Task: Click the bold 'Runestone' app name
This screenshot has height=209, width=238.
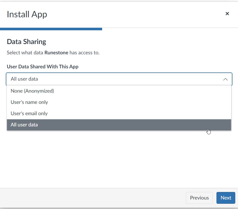Action: (x=56, y=53)
